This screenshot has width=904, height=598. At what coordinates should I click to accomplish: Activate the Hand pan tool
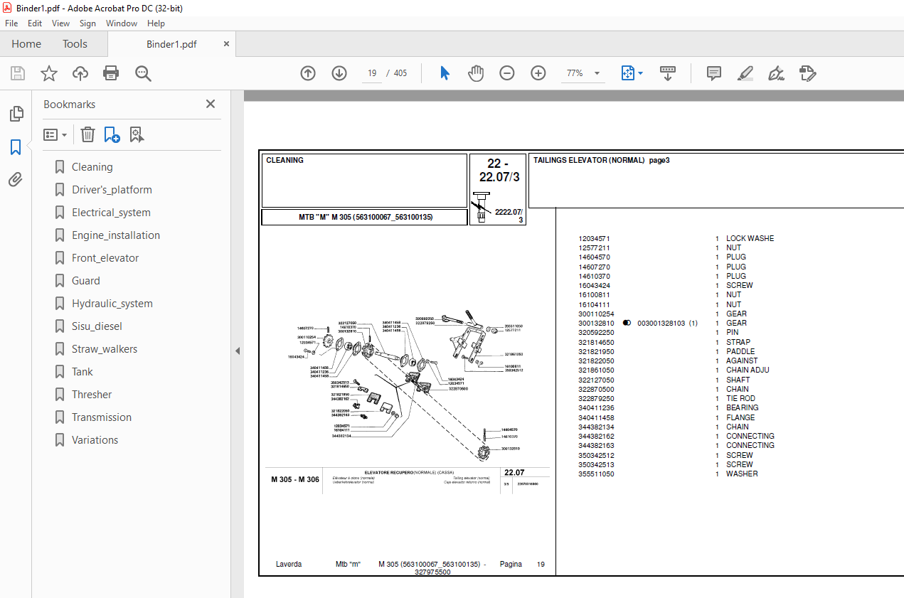476,73
